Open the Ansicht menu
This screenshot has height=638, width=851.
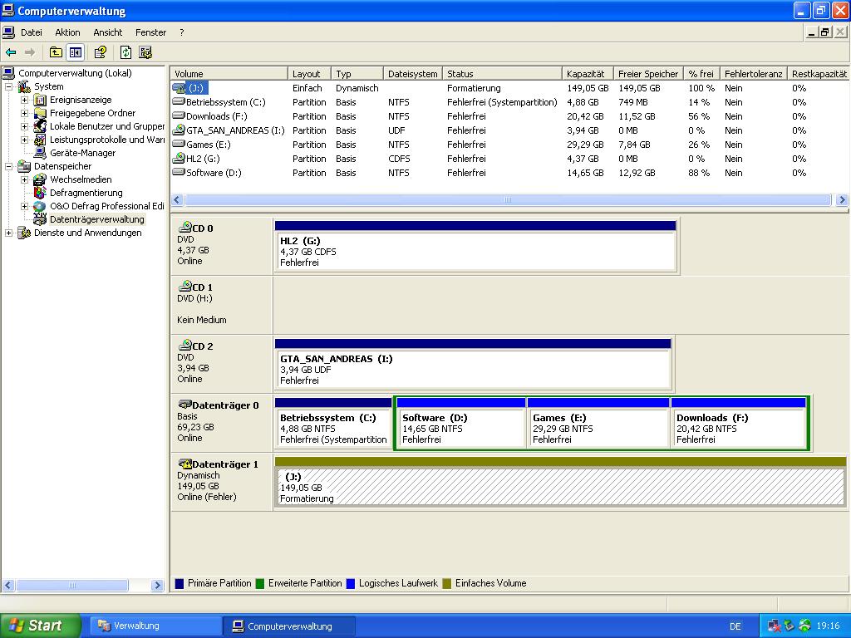[107, 32]
